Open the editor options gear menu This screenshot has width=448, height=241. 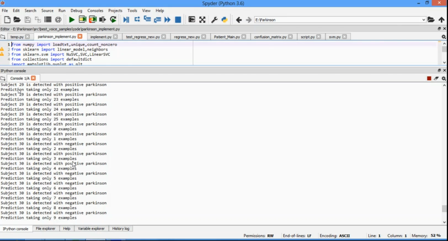[x=444, y=37]
